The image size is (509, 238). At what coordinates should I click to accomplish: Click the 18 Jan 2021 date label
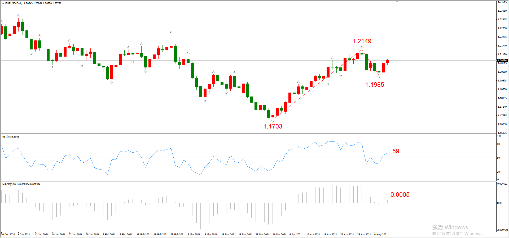59,235
